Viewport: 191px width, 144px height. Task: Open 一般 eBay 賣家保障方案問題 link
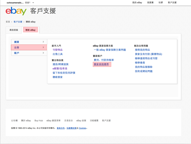110,50
